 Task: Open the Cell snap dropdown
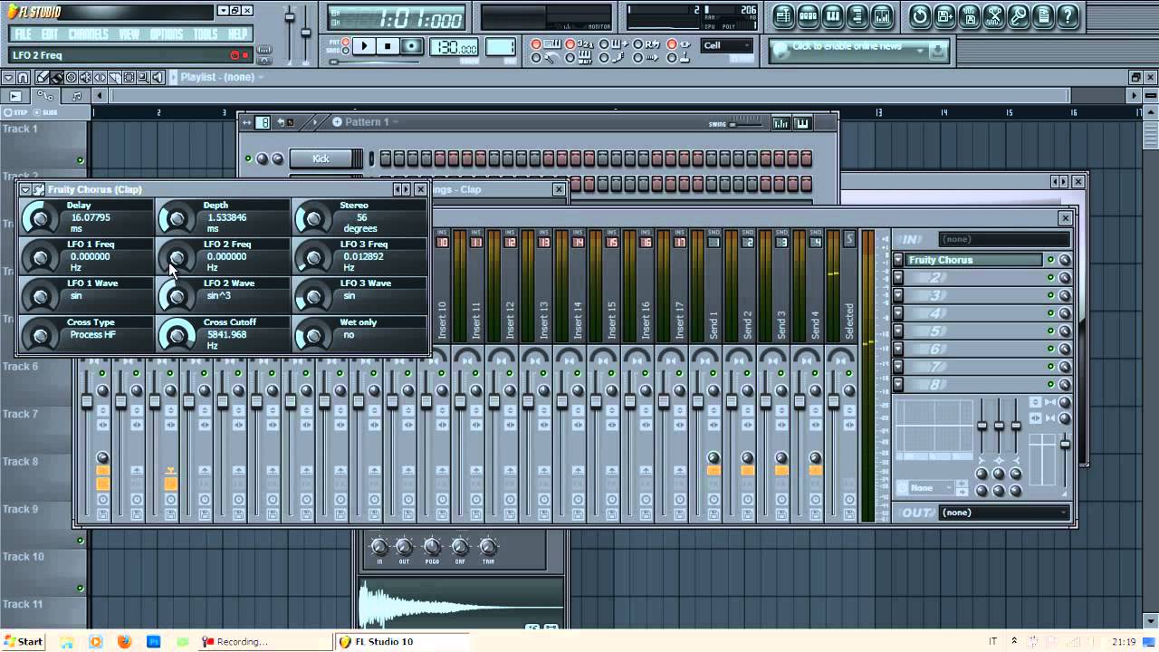(728, 46)
